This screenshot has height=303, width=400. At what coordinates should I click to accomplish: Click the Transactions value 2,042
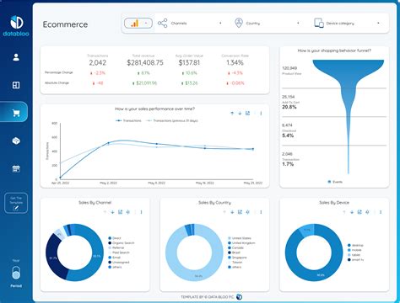pos(98,62)
